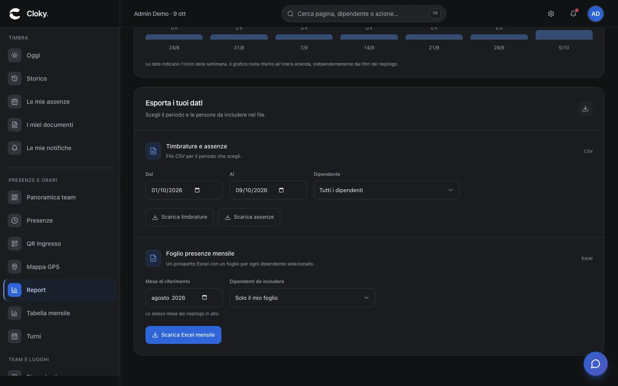The height and width of the screenshot is (386, 618).
Task: Click the CSV label text
Action: tap(588, 151)
